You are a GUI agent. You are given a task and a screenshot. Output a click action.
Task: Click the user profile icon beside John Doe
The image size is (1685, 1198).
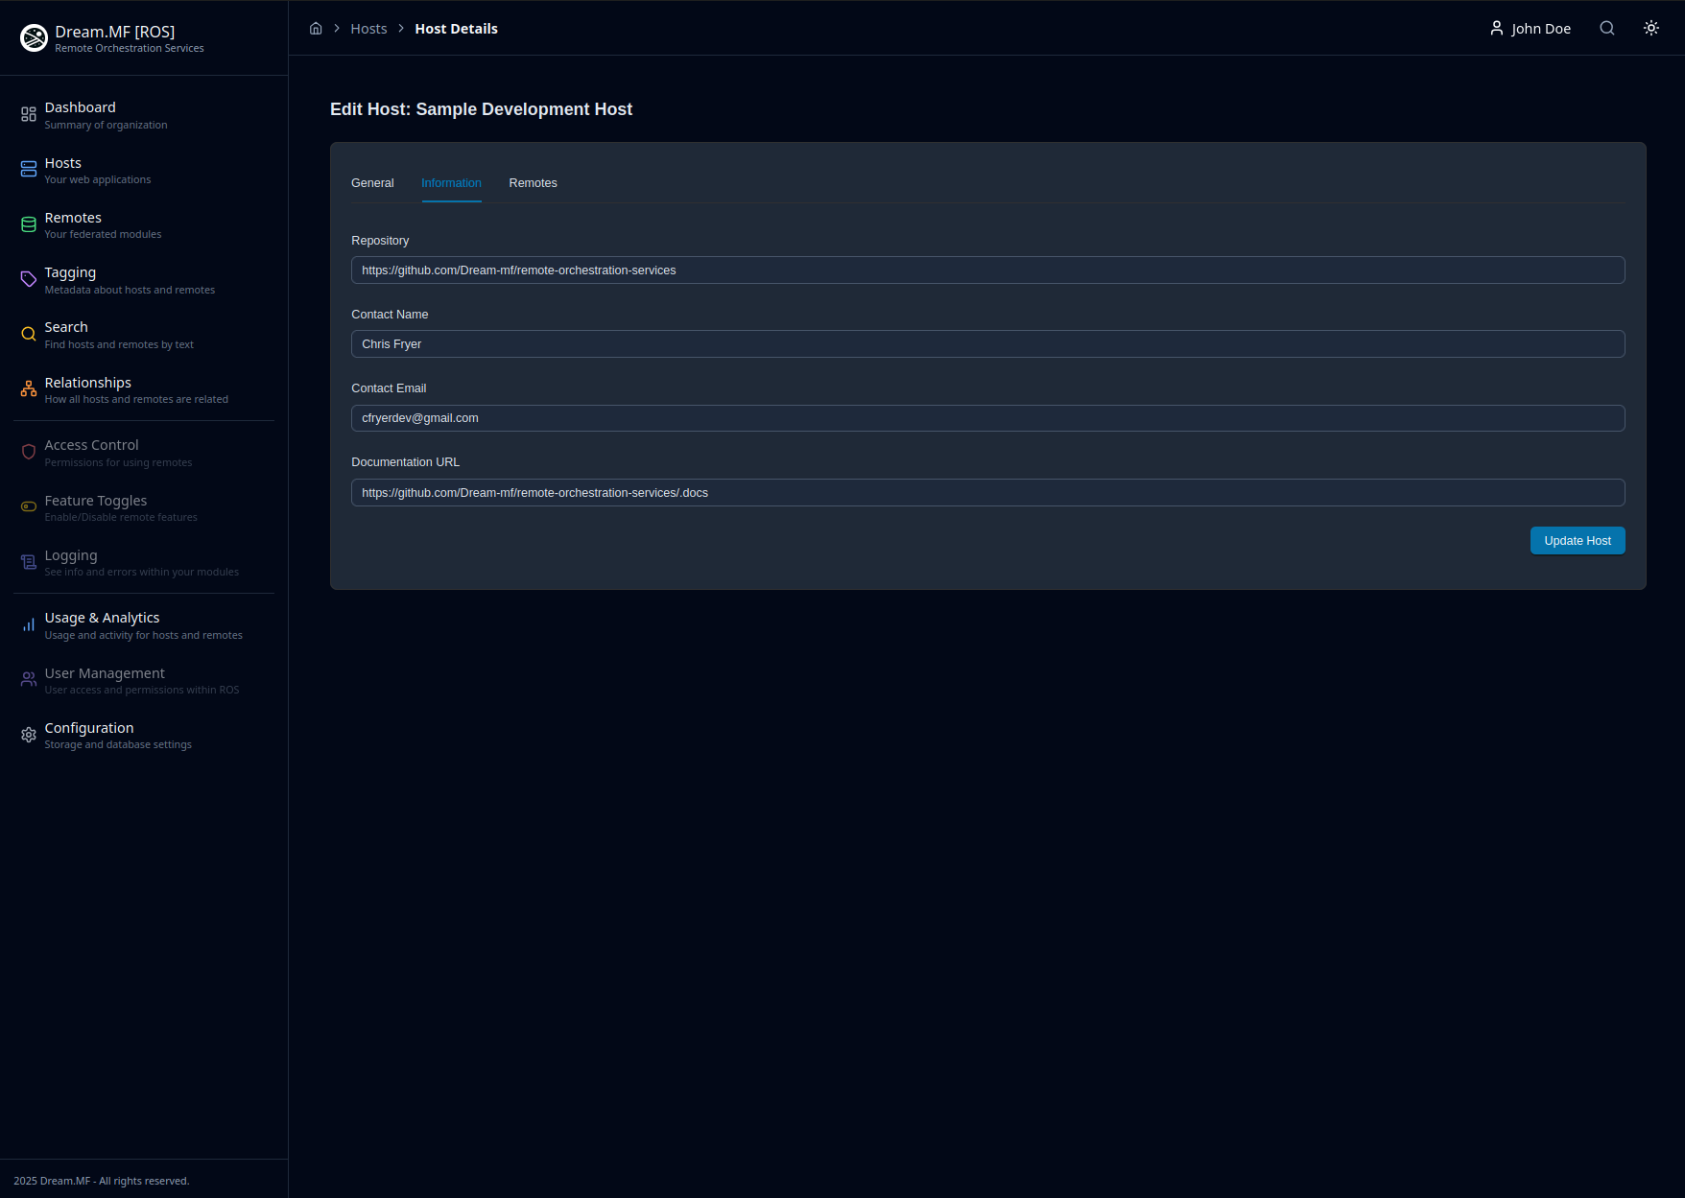pyautogui.click(x=1497, y=28)
